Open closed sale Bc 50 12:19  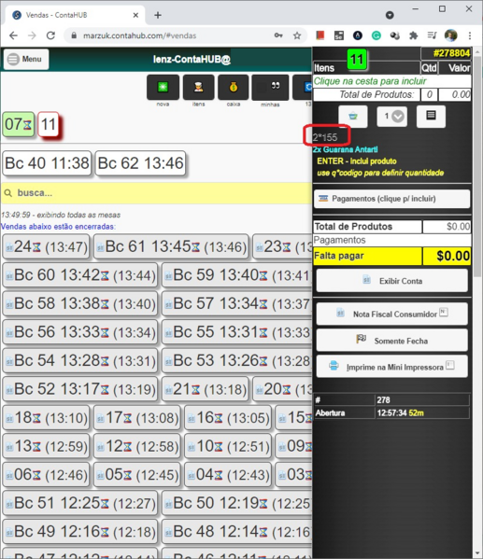pyautogui.click(x=237, y=503)
